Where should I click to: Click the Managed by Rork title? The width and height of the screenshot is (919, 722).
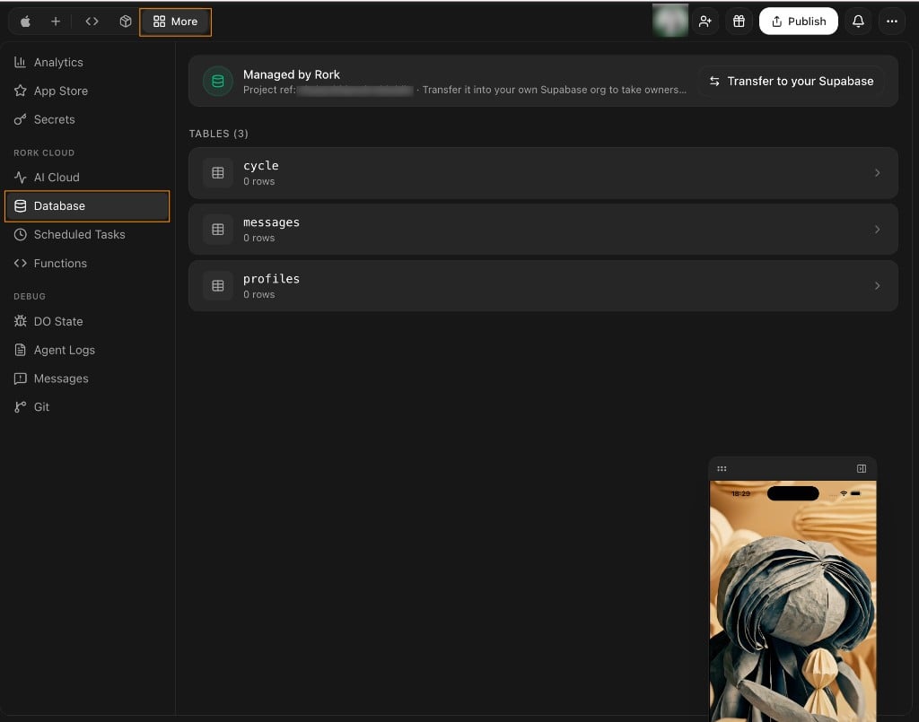pyautogui.click(x=292, y=74)
